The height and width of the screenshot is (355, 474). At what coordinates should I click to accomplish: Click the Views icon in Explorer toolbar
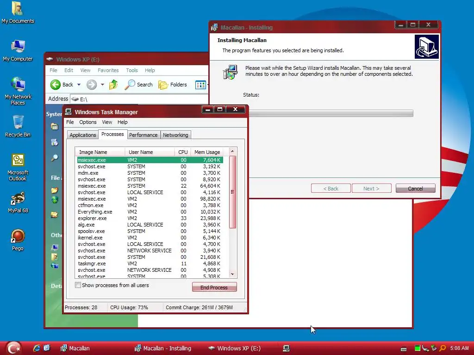pyautogui.click(x=200, y=85)
